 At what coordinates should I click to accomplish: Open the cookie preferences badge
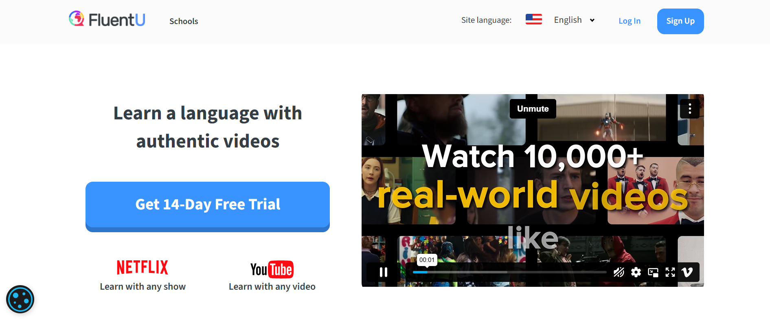20,299
